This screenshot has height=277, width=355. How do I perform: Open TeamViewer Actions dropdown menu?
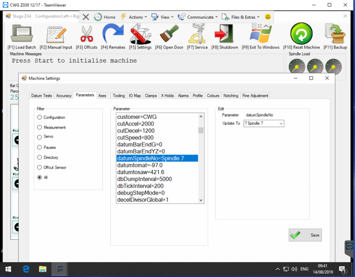(x=134, y=17)
